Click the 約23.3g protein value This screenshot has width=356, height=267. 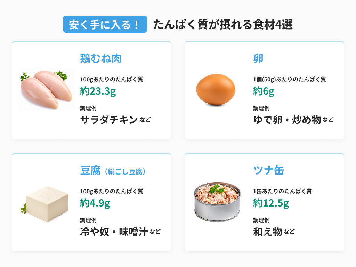click(x=98, y=91)
